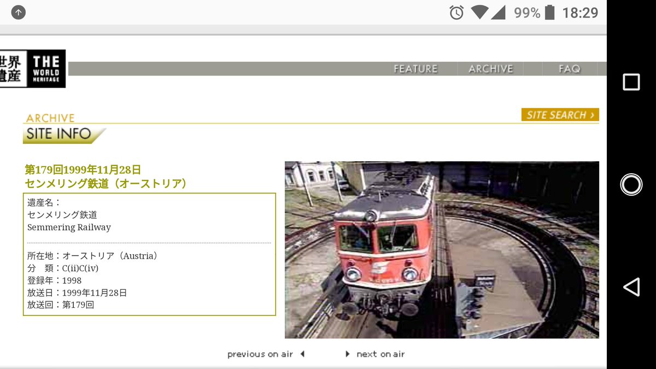Viewport: 656px width, 369px height.
Task: Go to next on air episode
Action: coord(380,354)
